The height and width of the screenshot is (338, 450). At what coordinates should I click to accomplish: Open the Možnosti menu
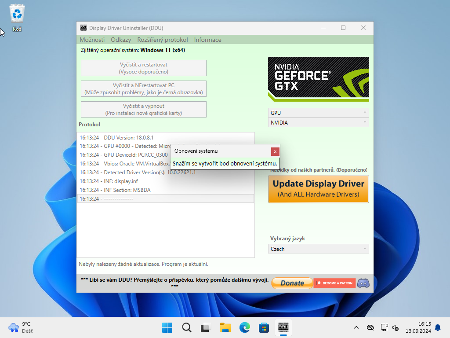92,40
